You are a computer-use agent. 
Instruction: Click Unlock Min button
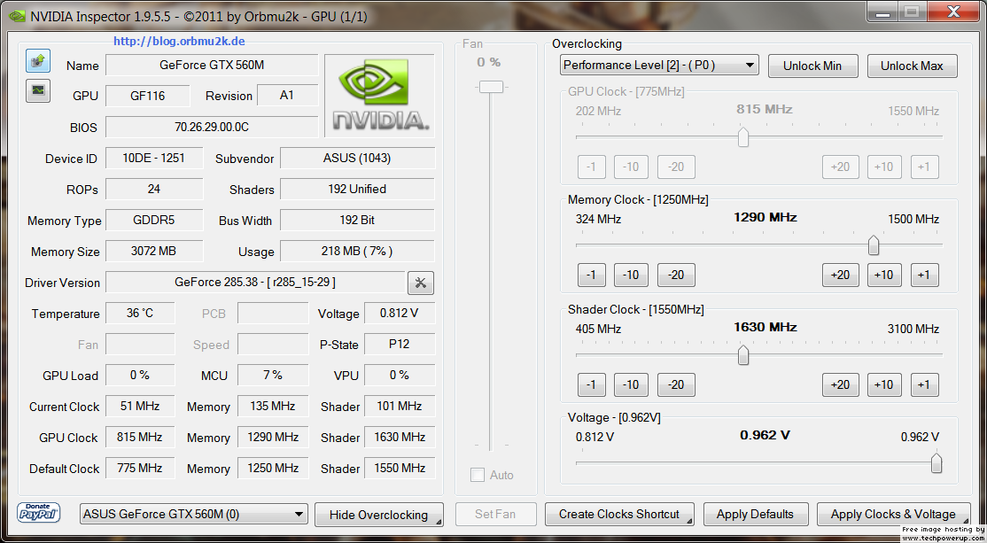click(813, 66)
